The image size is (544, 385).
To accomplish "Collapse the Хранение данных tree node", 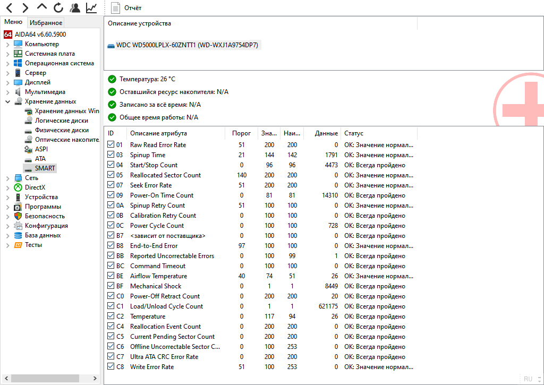I will tap(7, 101).
